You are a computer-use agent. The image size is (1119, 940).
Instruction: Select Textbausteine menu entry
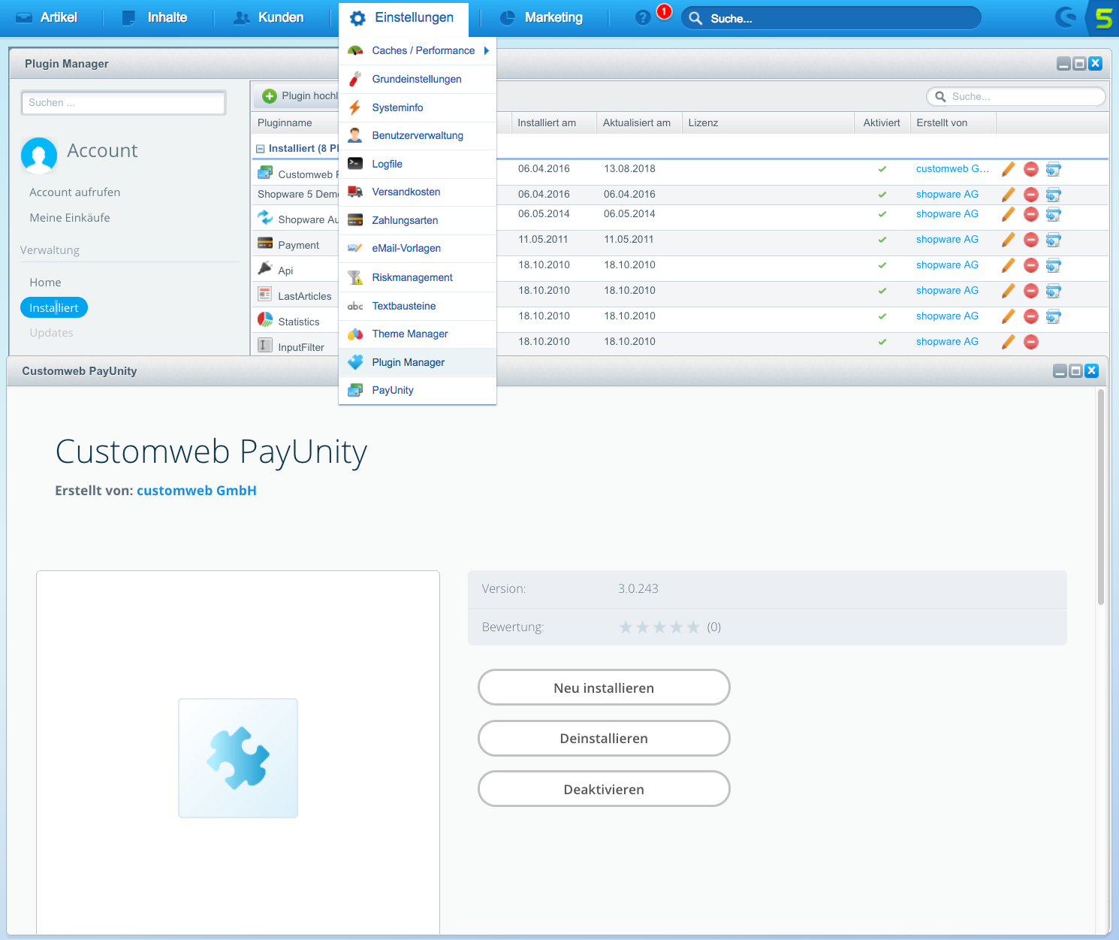pos(418,306)
